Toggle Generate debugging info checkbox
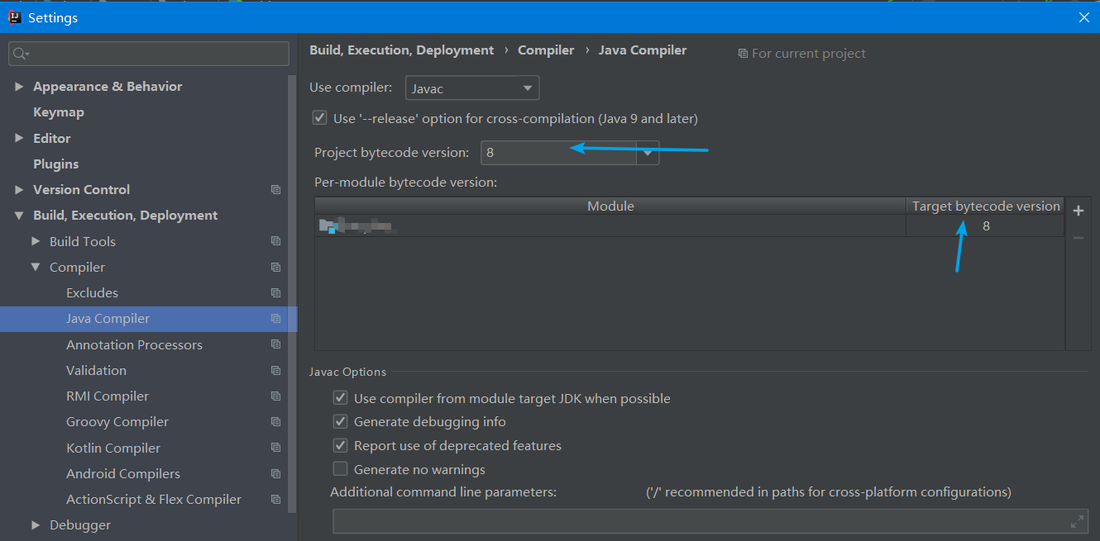This screenshot has width=1100, height=541. tap(340, 421)
